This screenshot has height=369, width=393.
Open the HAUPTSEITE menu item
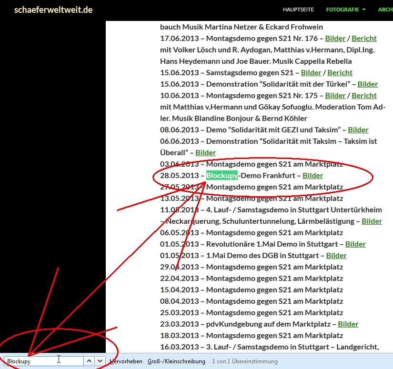pyautogui.click(x=298, y=10)
